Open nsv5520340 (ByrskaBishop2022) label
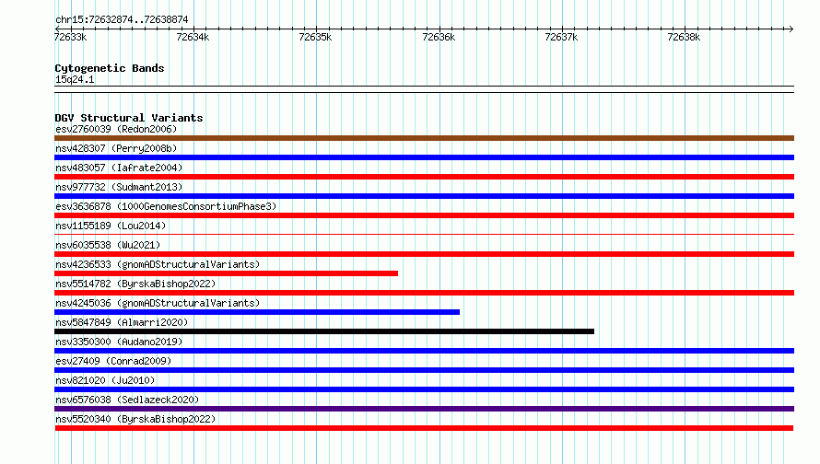The image size is (820, 464). [135, 419]
